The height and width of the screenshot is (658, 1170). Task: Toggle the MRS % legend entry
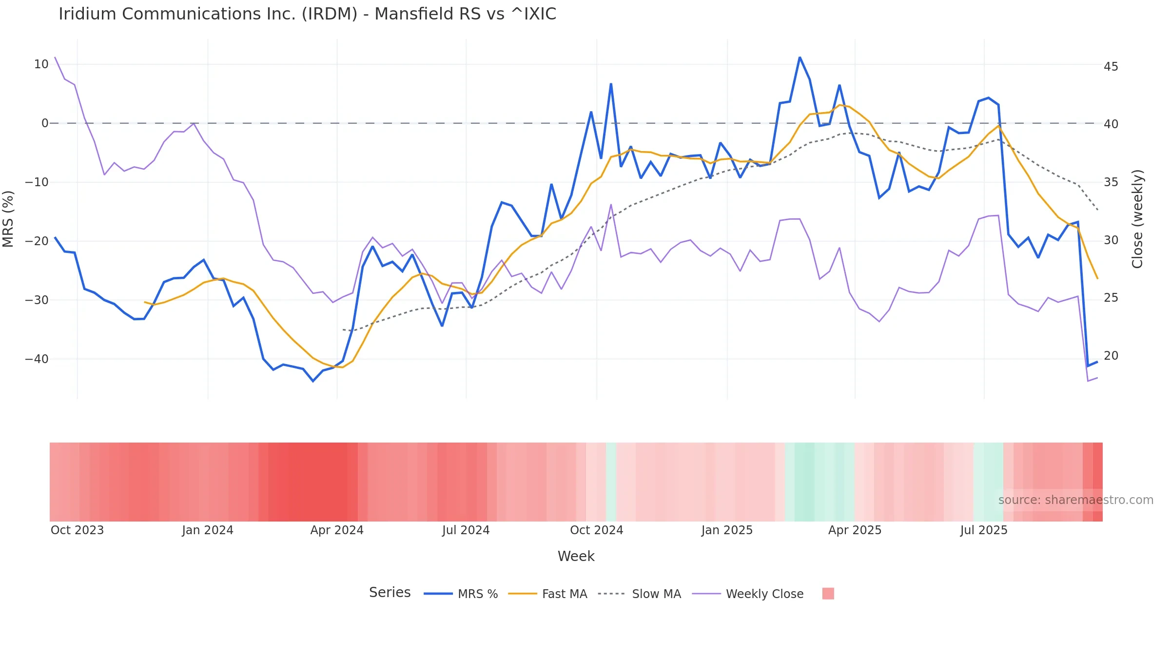(461, 594)
